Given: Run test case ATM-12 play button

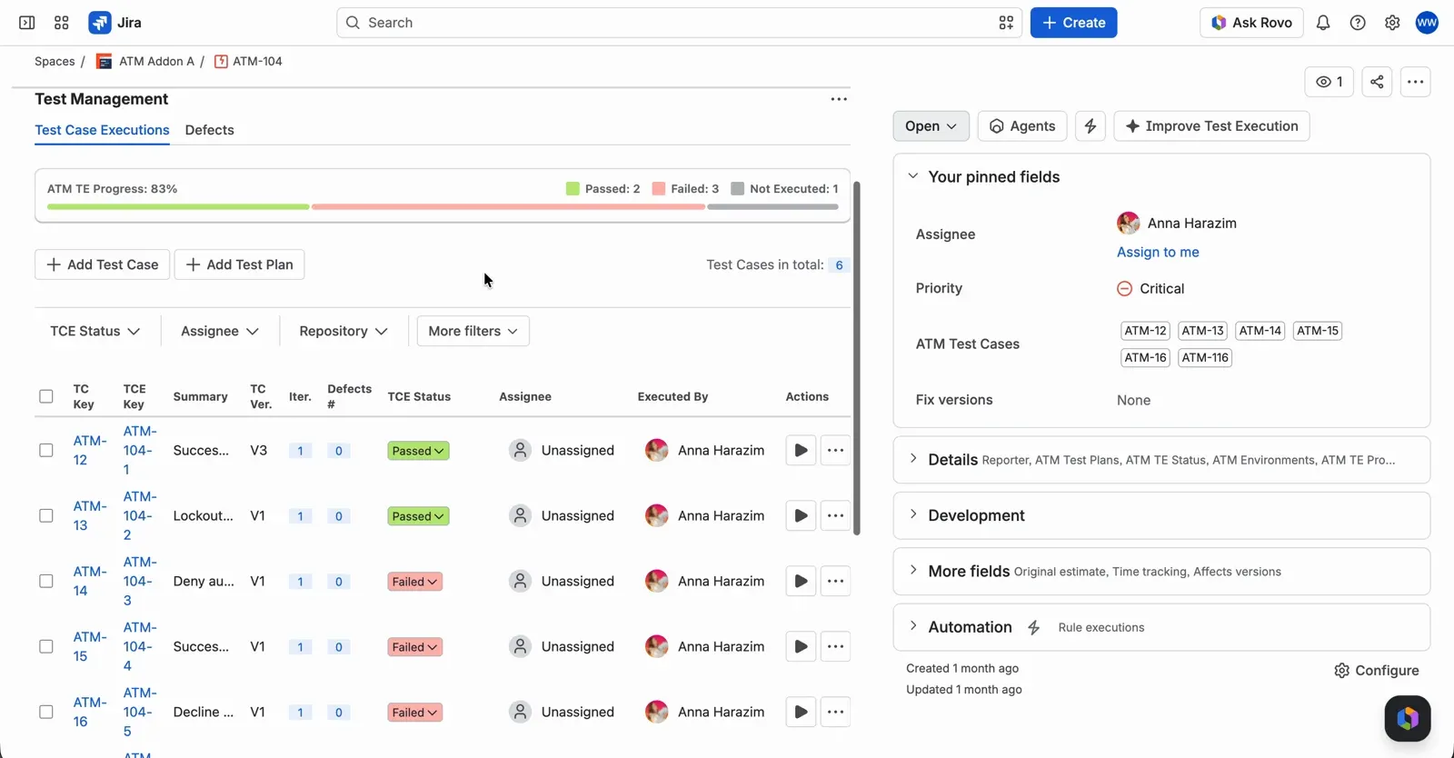Looking at the screenshot, I should pyautogui.click(x=801, y=450).
